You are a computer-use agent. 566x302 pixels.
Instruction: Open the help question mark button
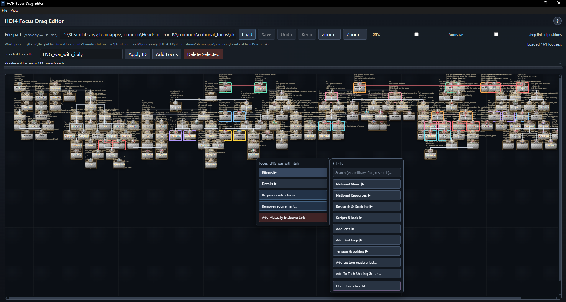(557, 21)
